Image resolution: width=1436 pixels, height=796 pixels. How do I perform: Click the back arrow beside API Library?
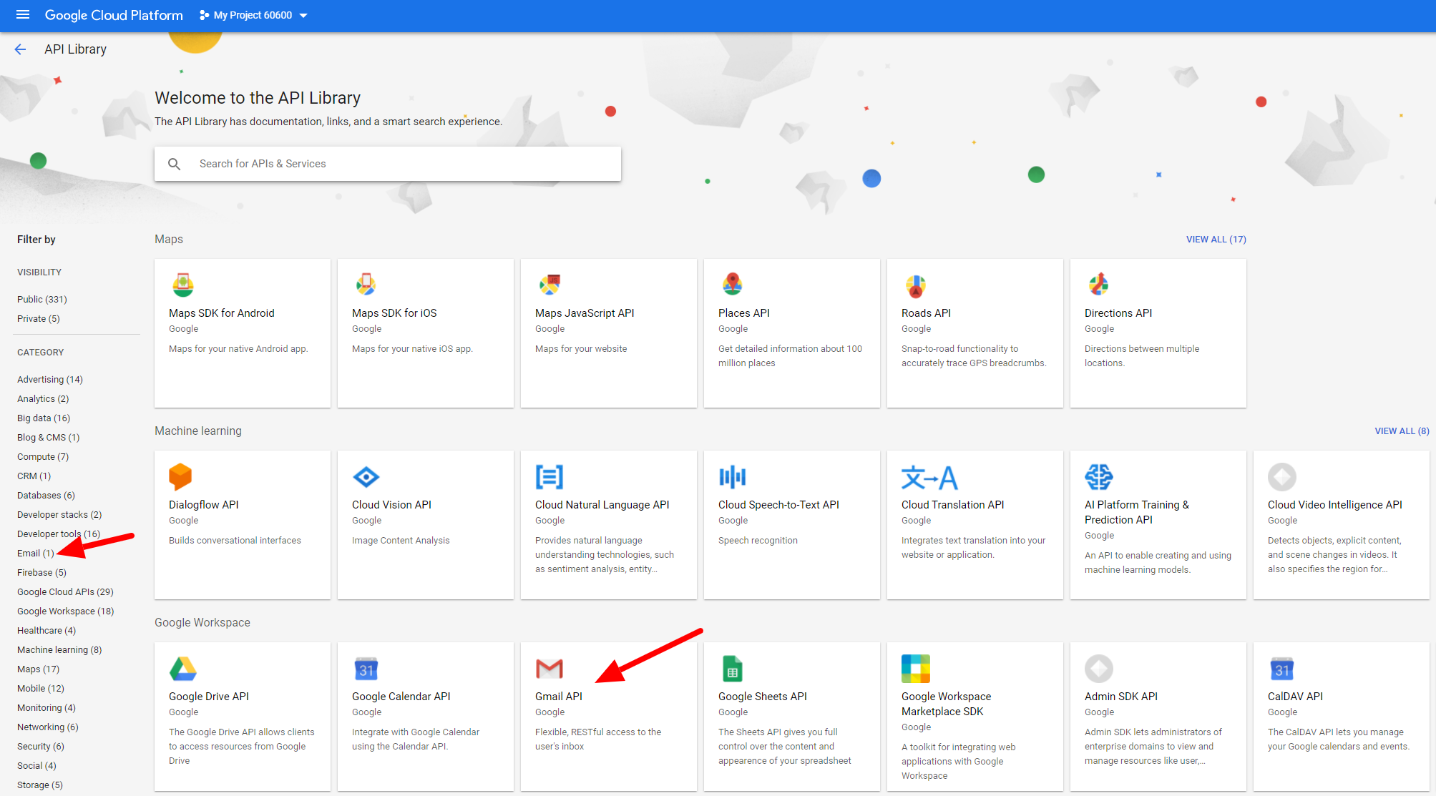tap(20, 49)
